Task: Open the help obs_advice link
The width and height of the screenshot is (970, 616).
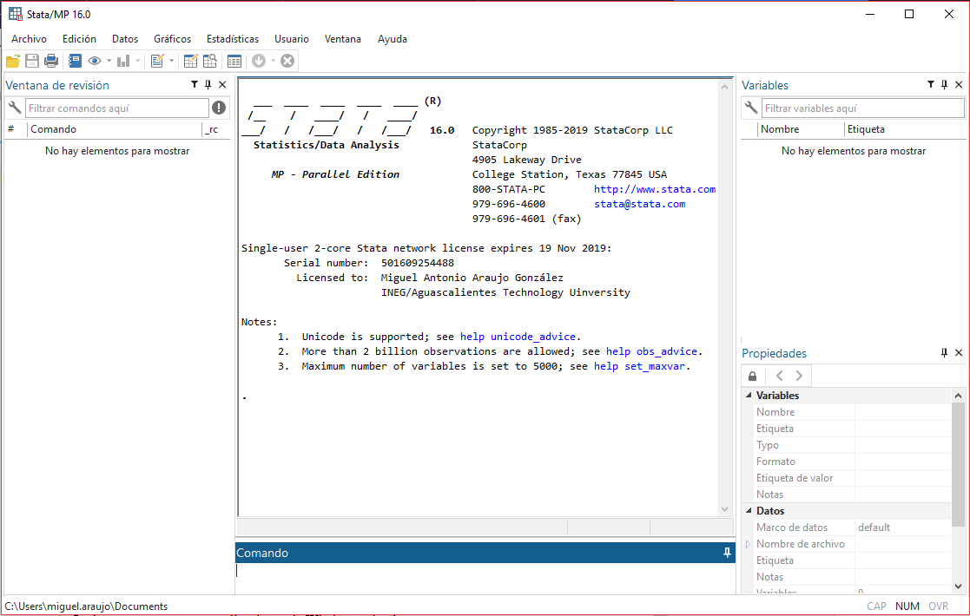Action: click(x=651, y=351)
